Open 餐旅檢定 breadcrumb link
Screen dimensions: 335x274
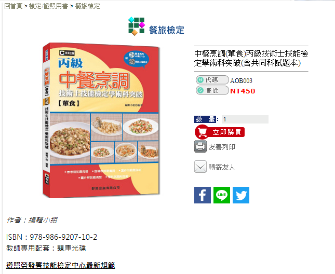(x=87, y=6)
